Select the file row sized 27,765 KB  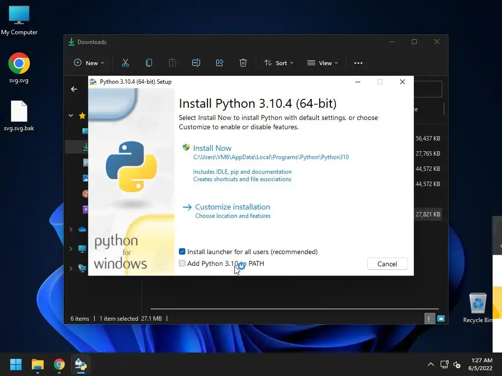(x=427, y=154)
